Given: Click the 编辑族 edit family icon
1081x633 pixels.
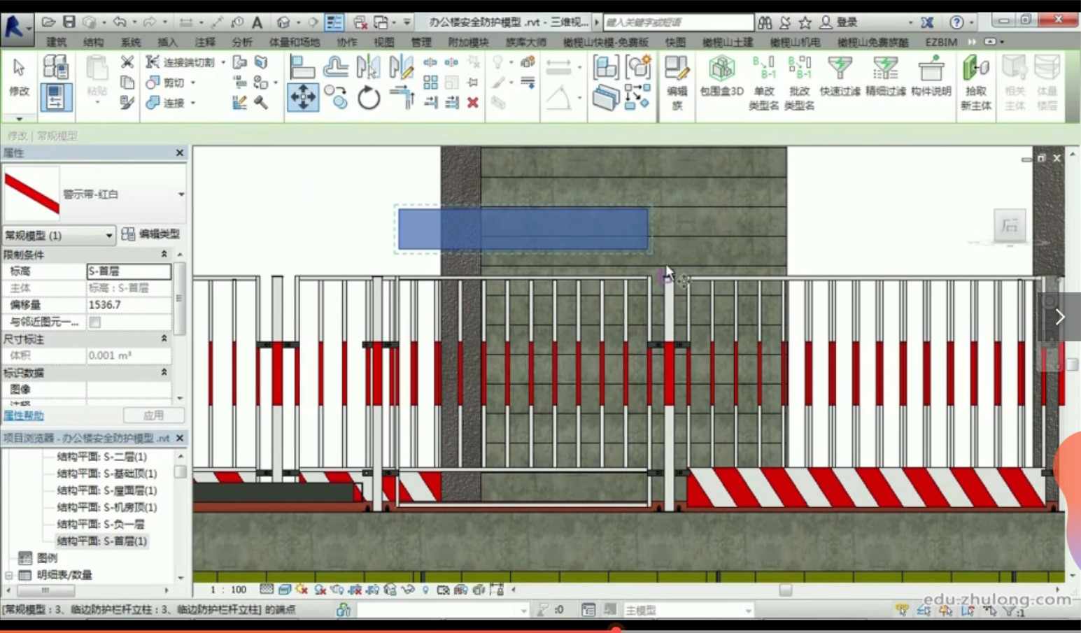Looking at the screenshot, I should (x=676, y=77).
